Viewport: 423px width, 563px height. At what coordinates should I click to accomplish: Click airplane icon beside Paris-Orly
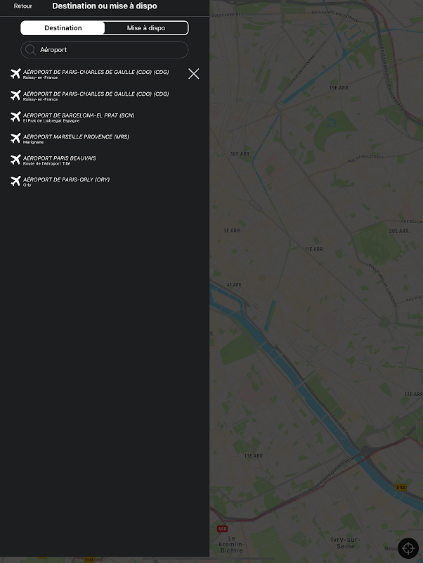pos(15,182)
